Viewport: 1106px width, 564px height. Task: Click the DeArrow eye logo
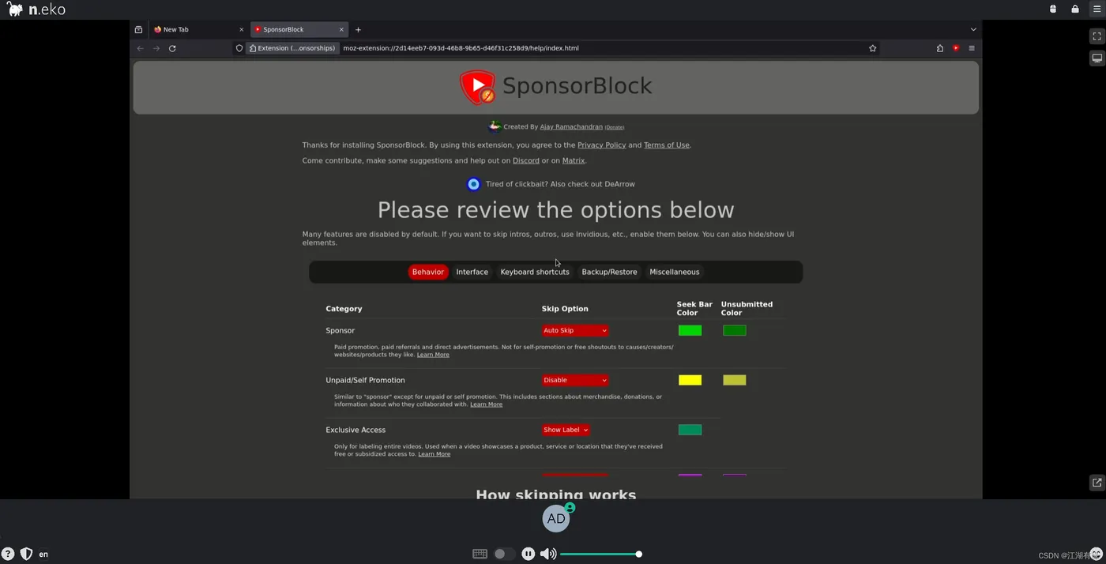pos(473,184)
